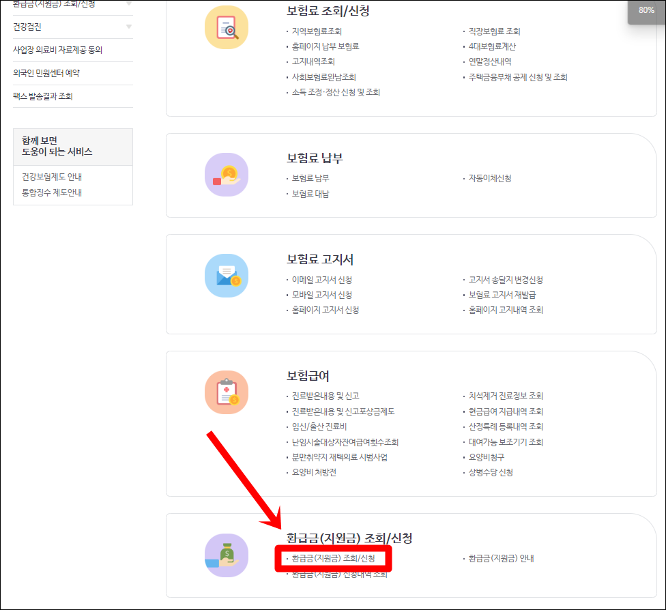Open 직장보험료 조회 link
The image size is (666, 610).
495,31
